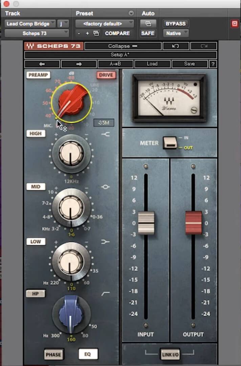Click the undo arrow button

(176, 46)
